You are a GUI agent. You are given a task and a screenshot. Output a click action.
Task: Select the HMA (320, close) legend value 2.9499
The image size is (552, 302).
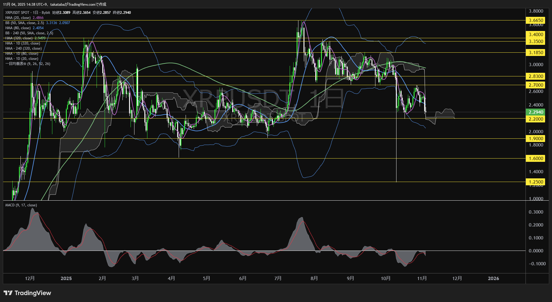click(x=40, y=38)
